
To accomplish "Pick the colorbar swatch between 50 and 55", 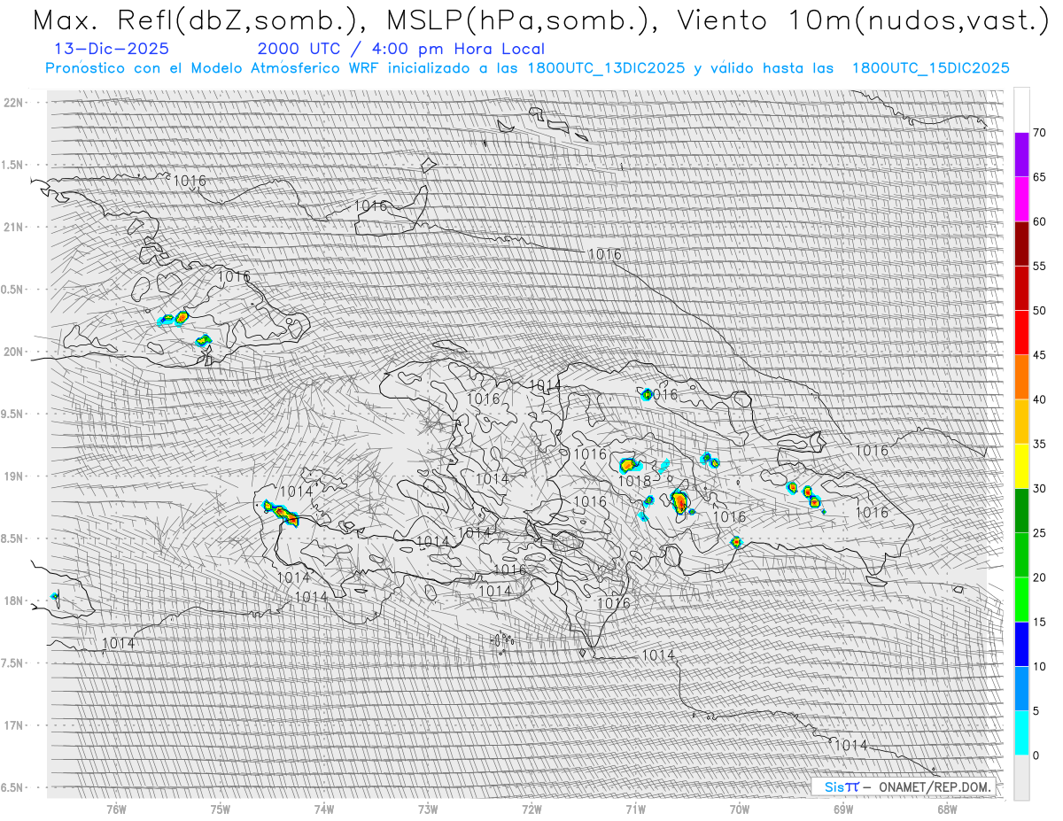I will point(1021,288).
